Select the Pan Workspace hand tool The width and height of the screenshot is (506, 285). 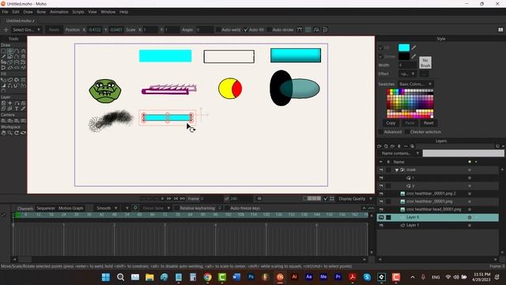(3, 133)
